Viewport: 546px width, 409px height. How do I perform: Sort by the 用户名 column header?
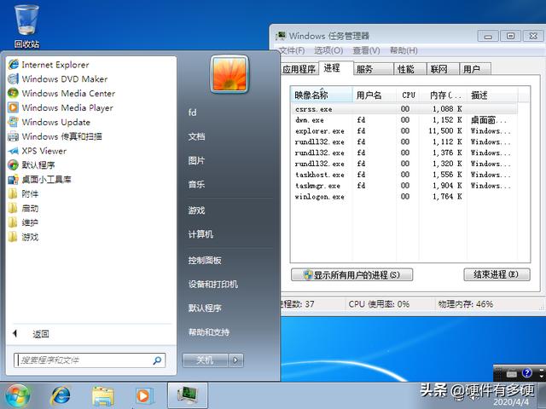pos(375,95)
